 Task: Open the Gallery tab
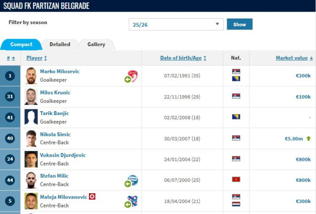coord(96,44)
